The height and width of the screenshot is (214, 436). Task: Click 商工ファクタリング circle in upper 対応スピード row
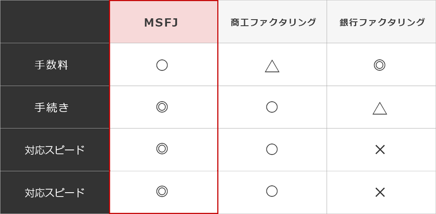[x=272, y=149]
